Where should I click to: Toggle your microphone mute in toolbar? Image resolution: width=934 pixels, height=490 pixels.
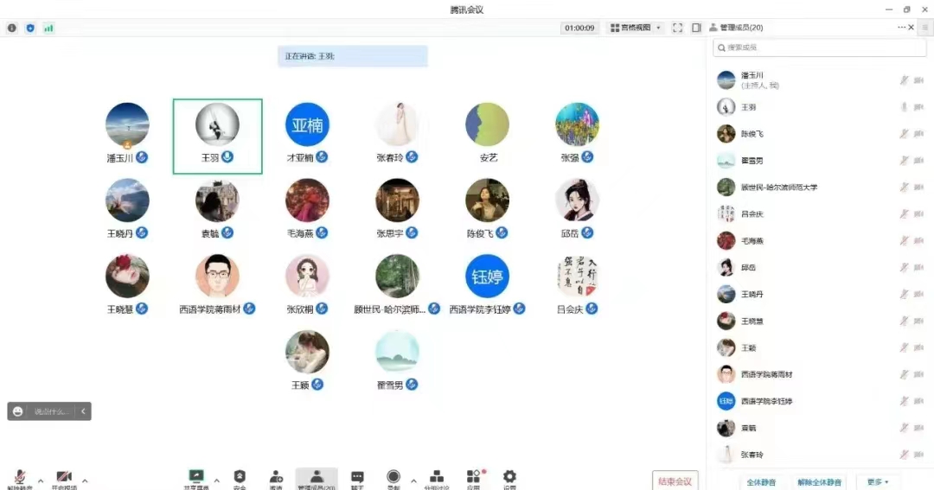pyautogui.click(x=19, y=478)
